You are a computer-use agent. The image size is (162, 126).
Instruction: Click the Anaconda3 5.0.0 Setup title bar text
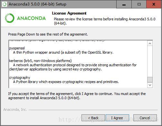(x=37, y=4)
